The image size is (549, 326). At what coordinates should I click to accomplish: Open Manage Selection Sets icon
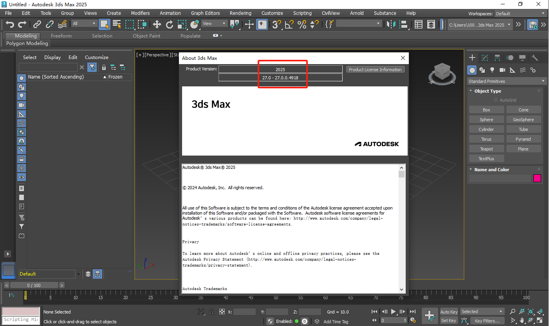coord(329,24)
